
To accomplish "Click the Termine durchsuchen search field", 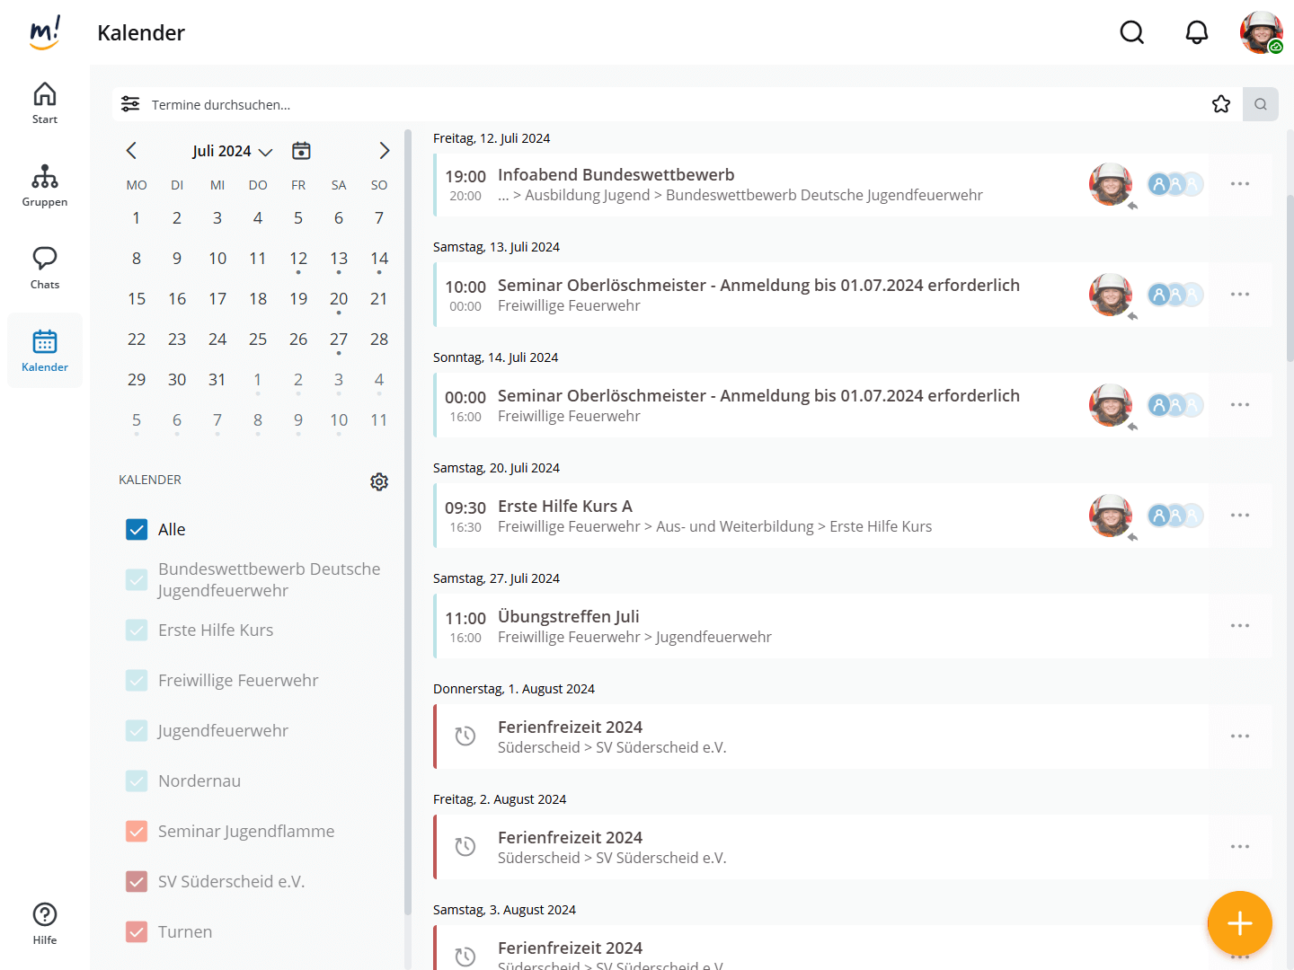I will [629, 105].
